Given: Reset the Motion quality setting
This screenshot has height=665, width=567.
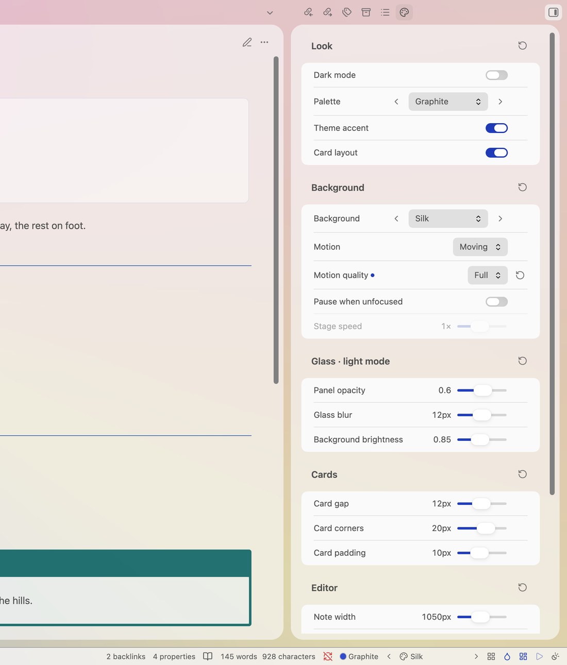Looking at the screenshot, I should tap(520, 275).
